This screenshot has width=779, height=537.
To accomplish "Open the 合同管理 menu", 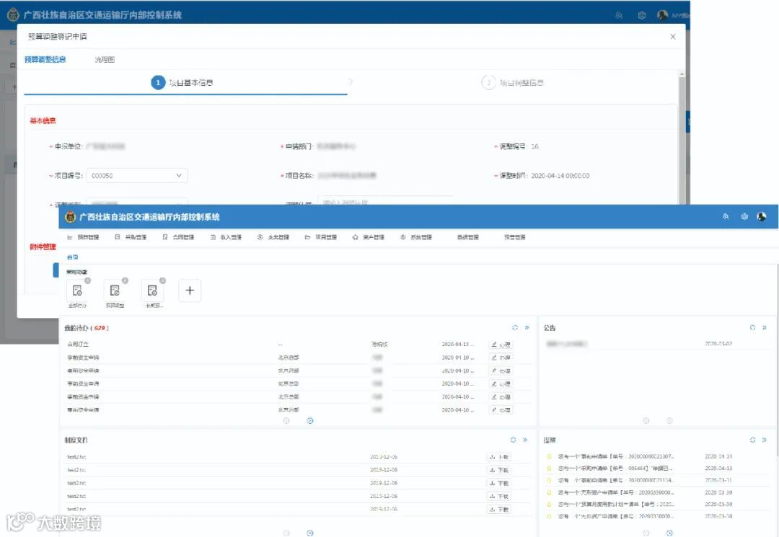I will click(178, 237).
